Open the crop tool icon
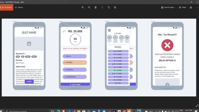The height and width of the screenshot is (112, 199). (x=115, y=7)
